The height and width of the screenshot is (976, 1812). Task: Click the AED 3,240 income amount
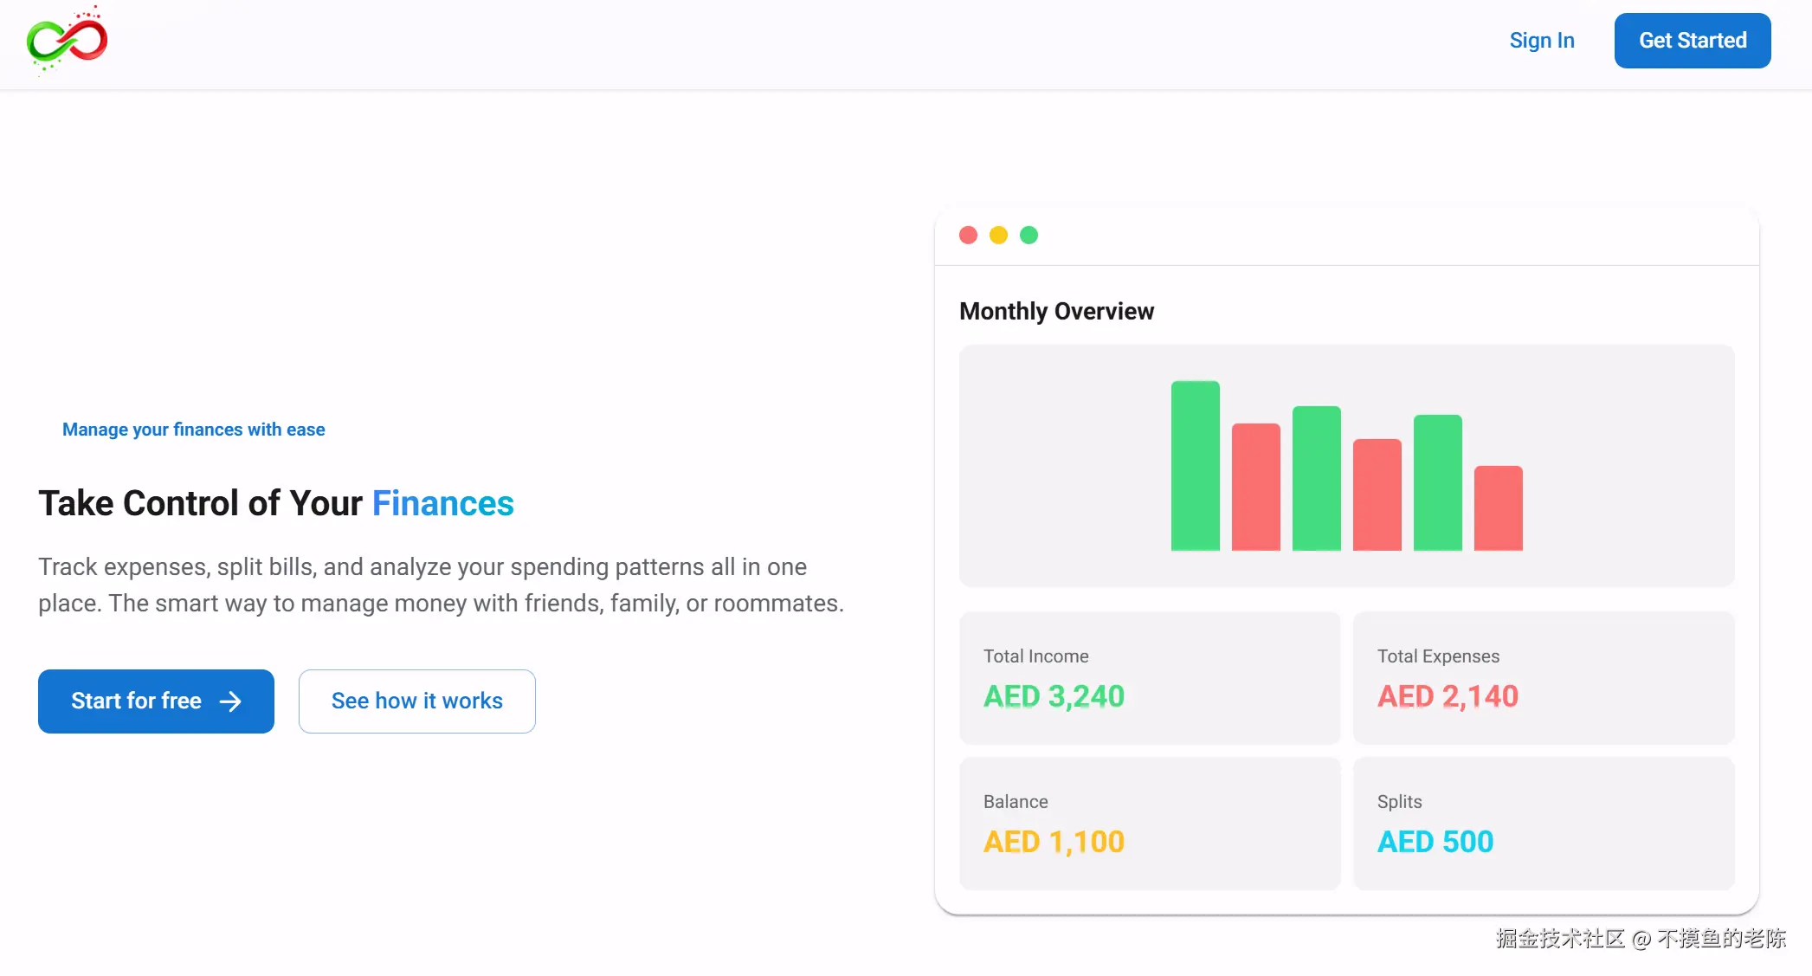click(1054, 696)
